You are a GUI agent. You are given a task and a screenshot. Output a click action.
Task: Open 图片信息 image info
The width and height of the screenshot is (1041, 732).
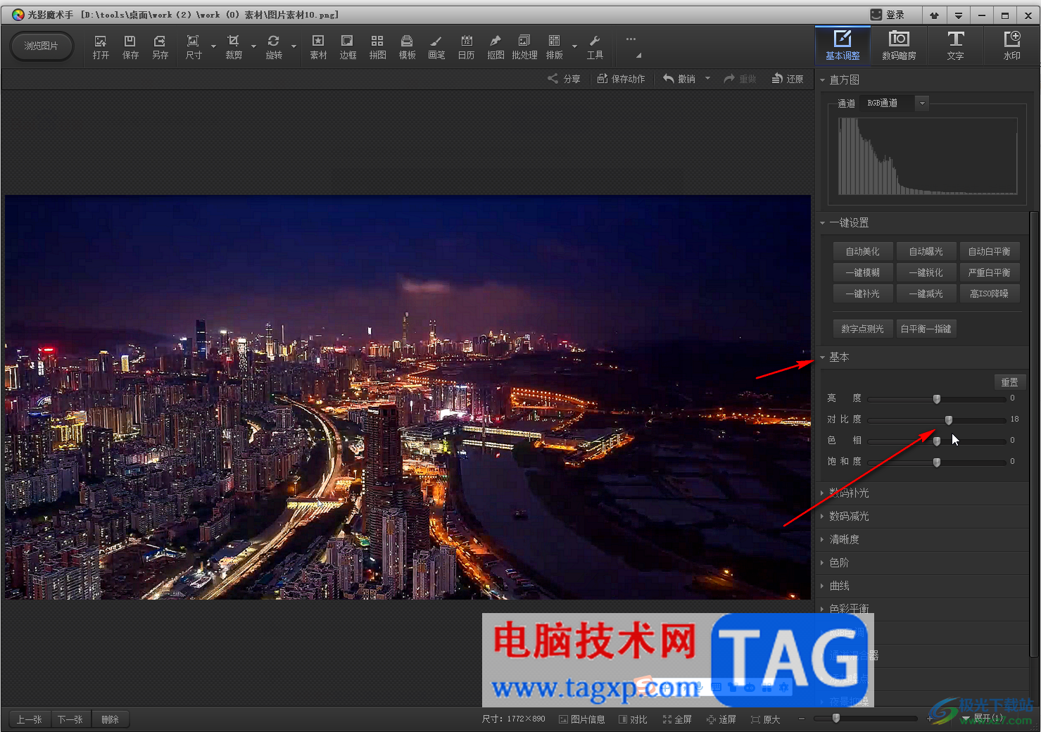[582, 719]
